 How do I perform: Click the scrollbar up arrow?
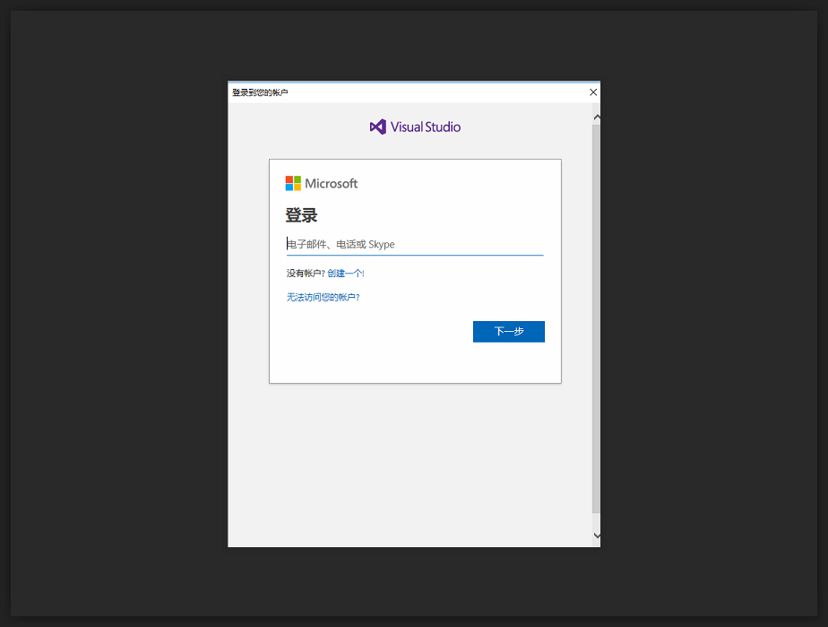(596, 118)
